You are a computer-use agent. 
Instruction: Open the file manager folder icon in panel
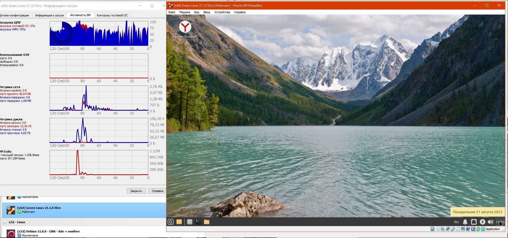(x=207, y=222)
